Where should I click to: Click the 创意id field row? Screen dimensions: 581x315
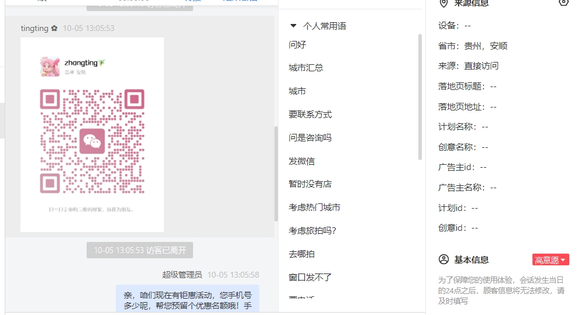(x=458, y=228)
